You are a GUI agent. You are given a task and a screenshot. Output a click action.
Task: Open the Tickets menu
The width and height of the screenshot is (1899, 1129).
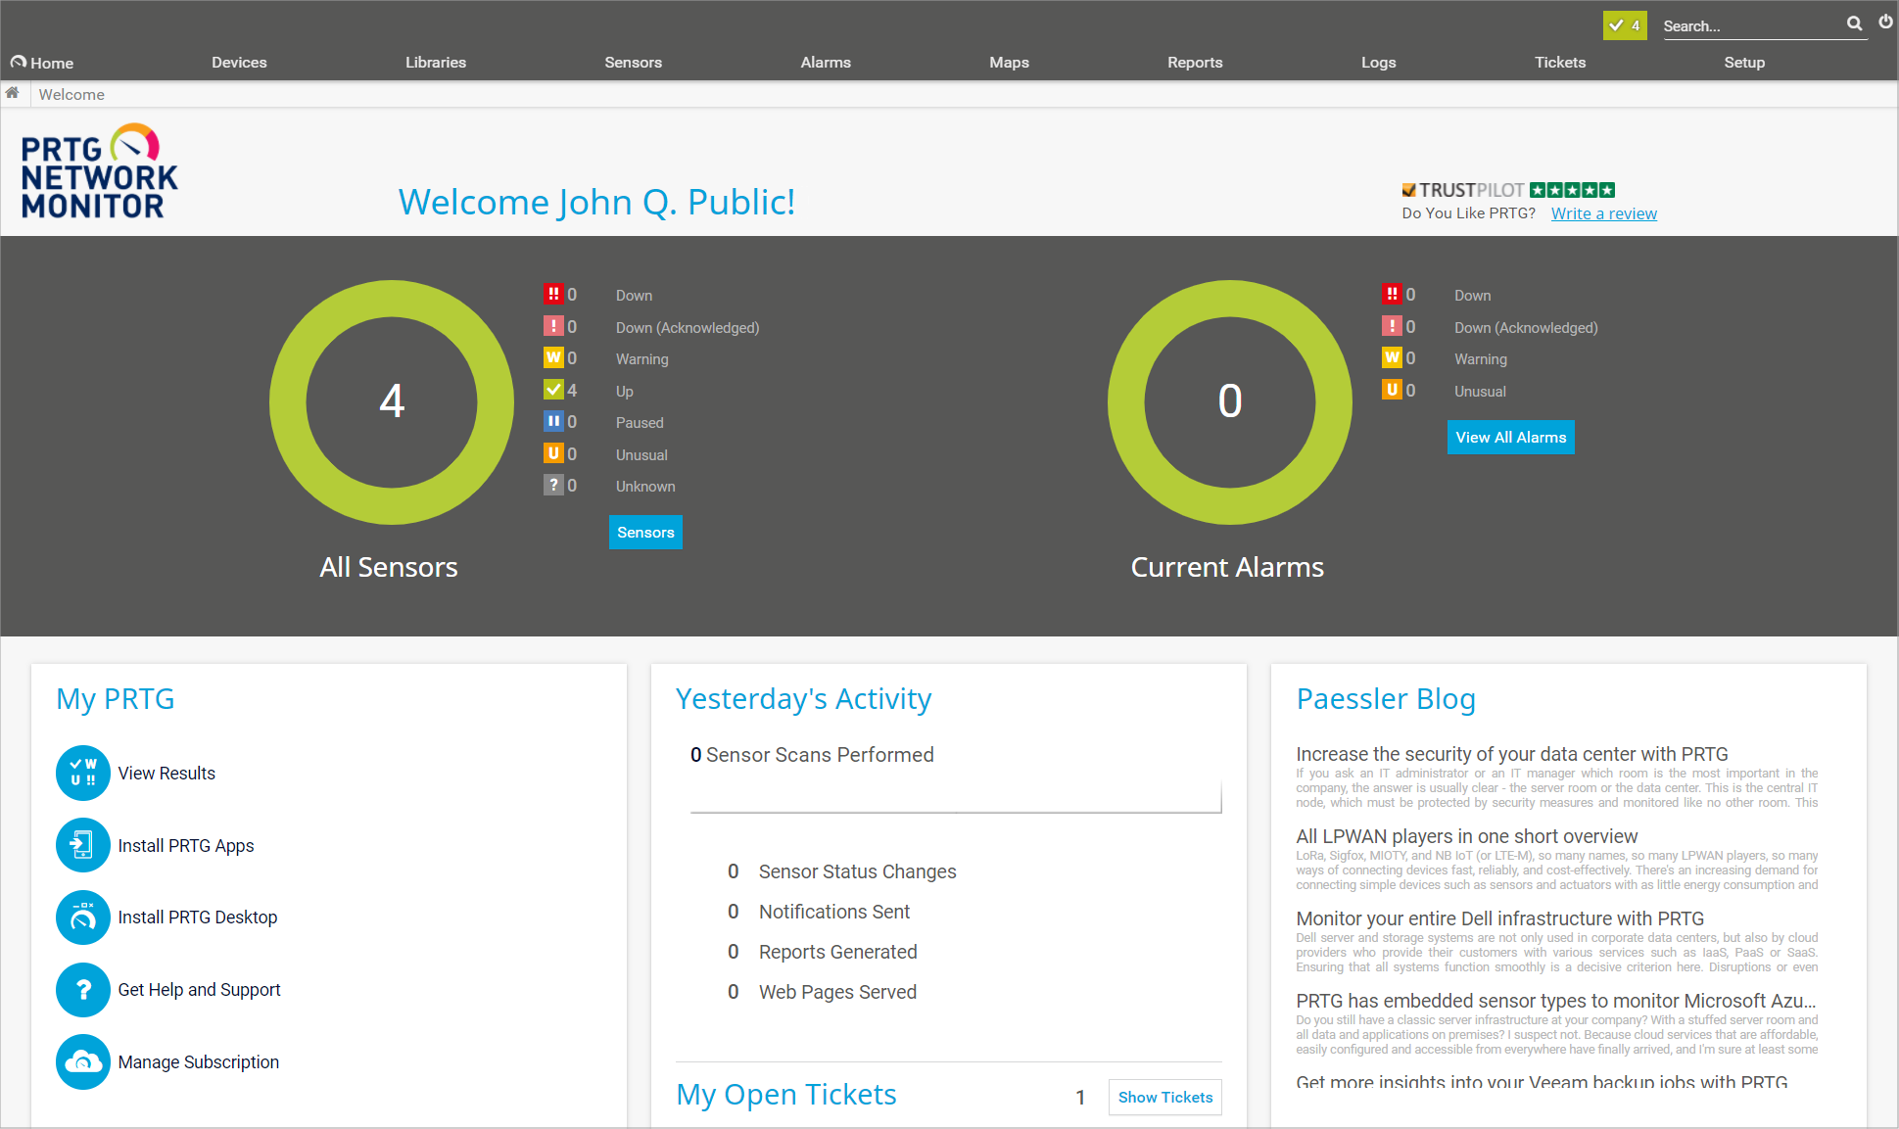(1559, 63)
